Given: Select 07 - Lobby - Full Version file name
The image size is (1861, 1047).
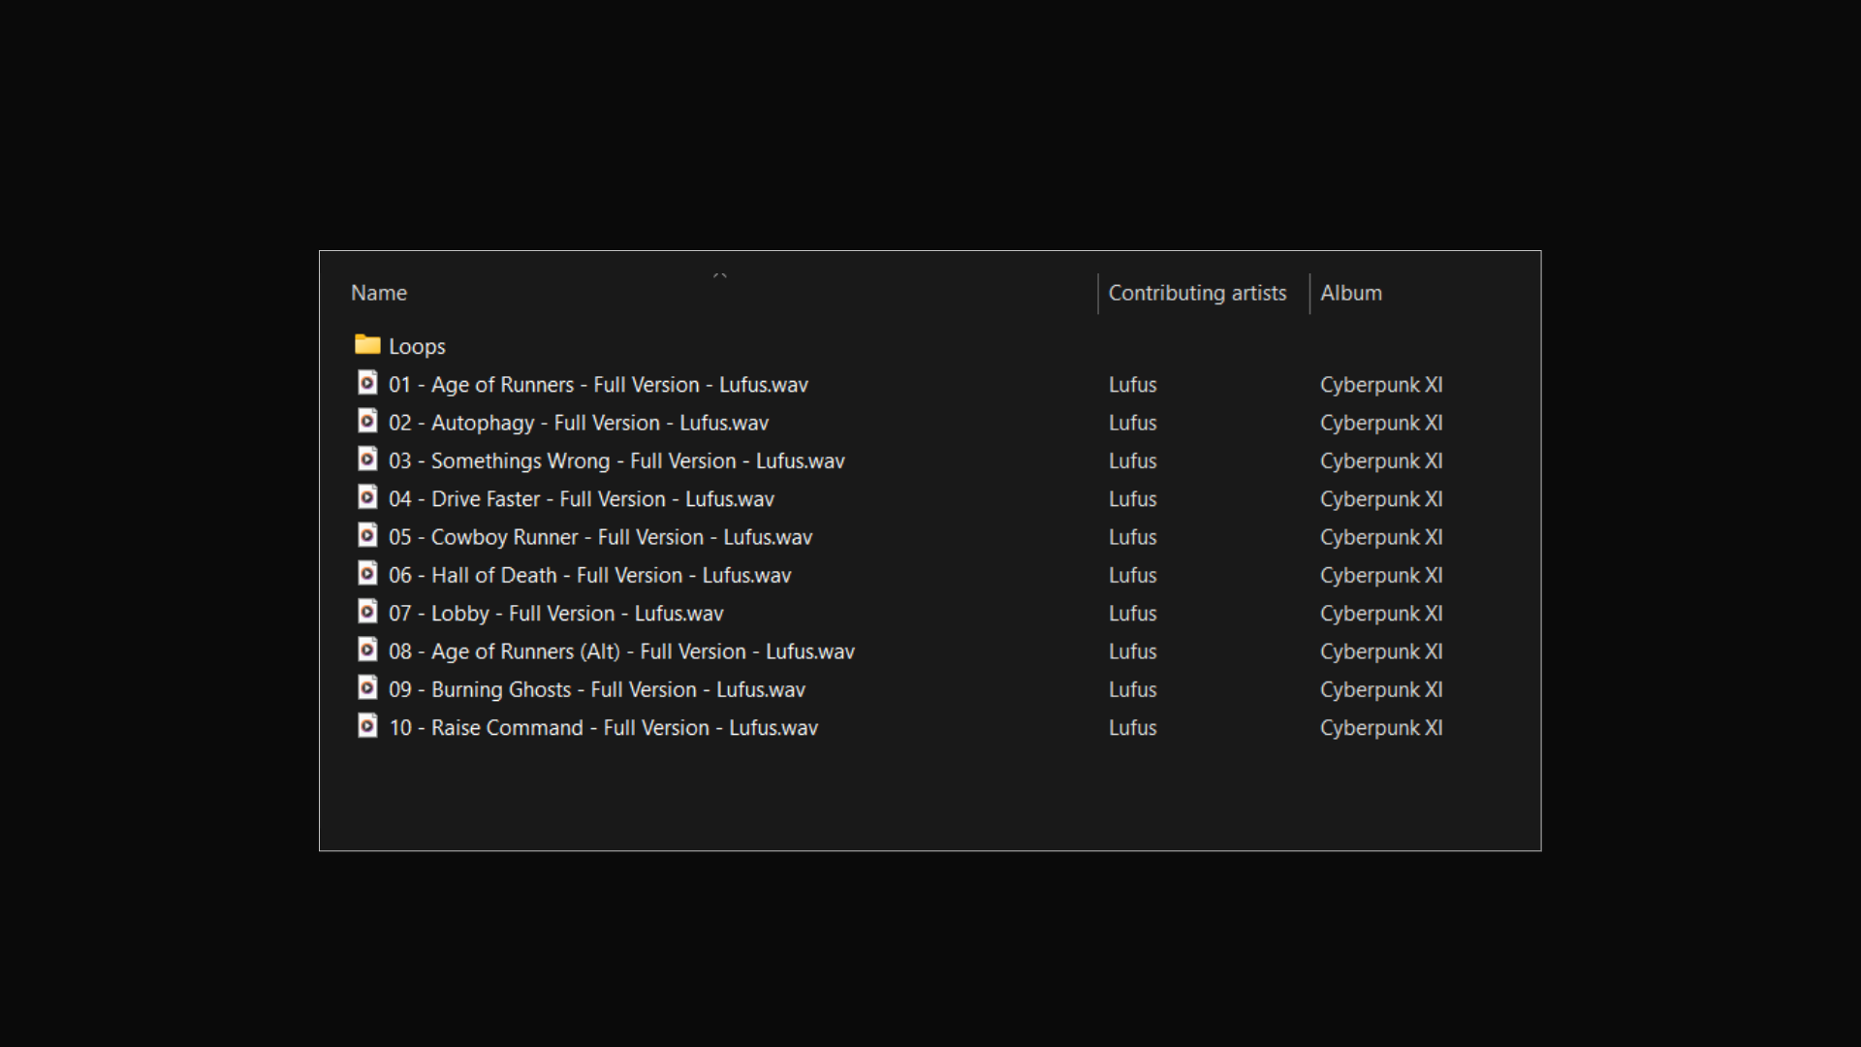Looking at the screenshot, I should pos(555,614).
